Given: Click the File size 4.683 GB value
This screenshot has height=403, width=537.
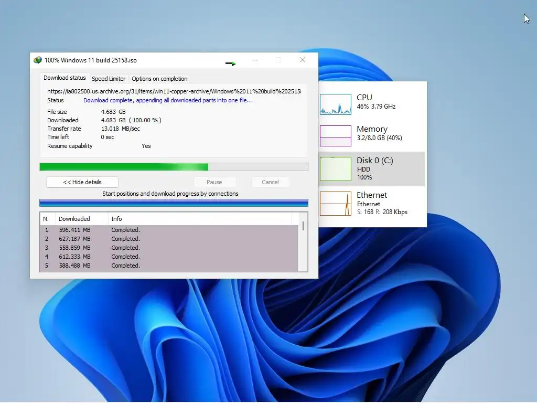Looking at the screenshot, I should click(113, 112).
